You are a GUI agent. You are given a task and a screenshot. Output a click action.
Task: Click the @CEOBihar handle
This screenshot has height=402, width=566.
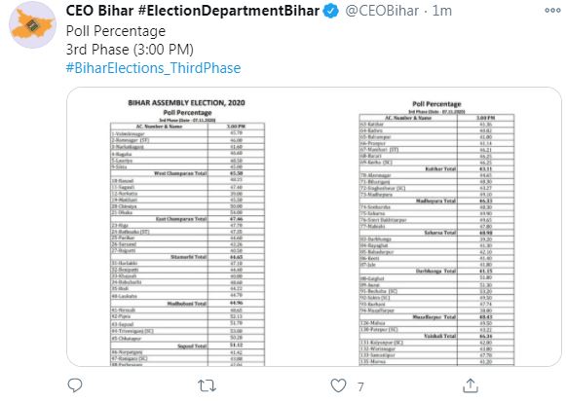[x=382, y=11]
